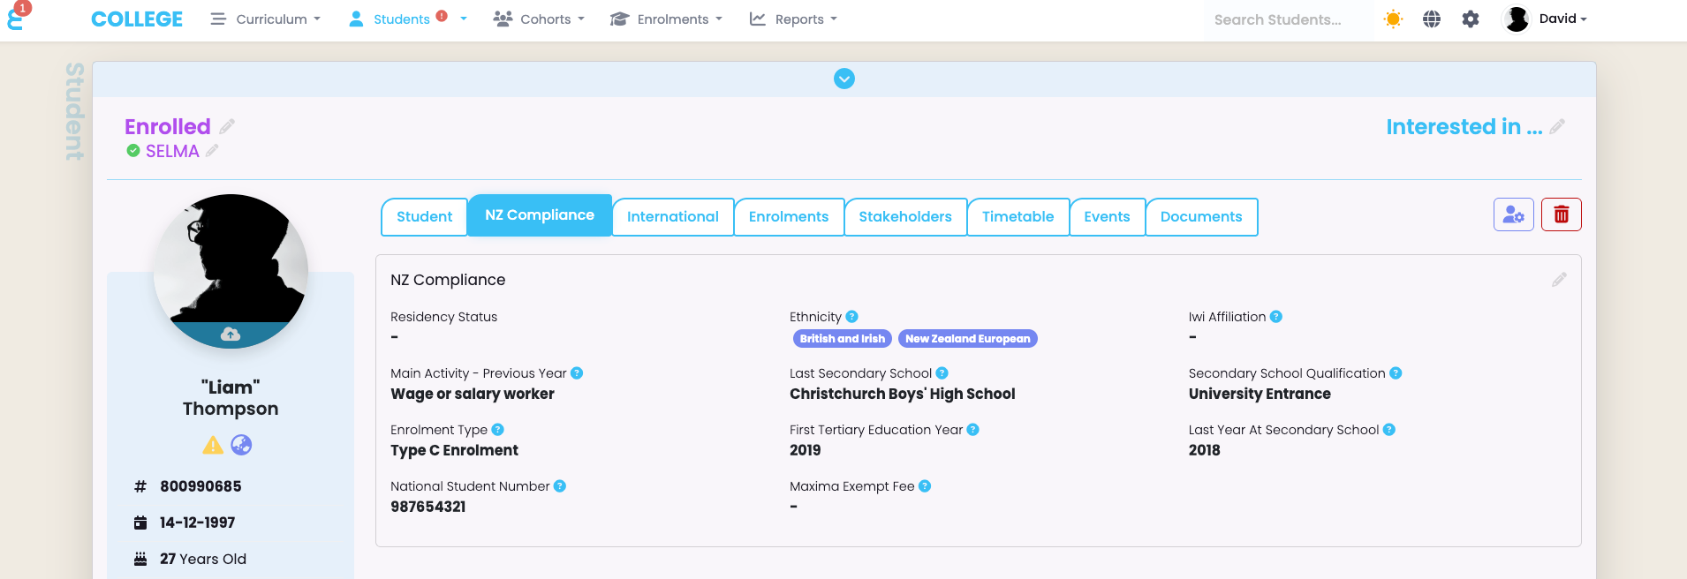
Task: Click the Interested in ... heading
Action: coord(1464,126)
